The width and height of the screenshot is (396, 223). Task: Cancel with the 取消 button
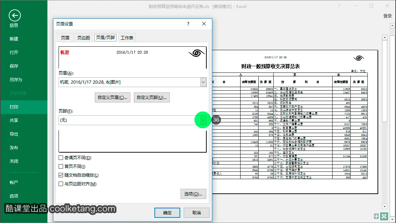(x=197, y=213)
